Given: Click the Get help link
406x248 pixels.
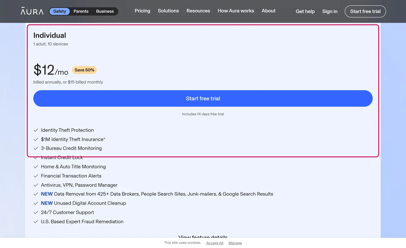Looking at the screenshot, I should click(x=305, y=11).
